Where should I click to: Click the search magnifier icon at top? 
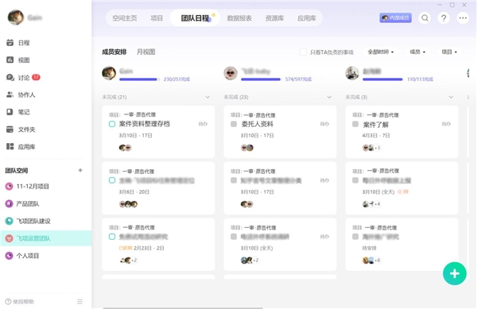tap(425, 18)
